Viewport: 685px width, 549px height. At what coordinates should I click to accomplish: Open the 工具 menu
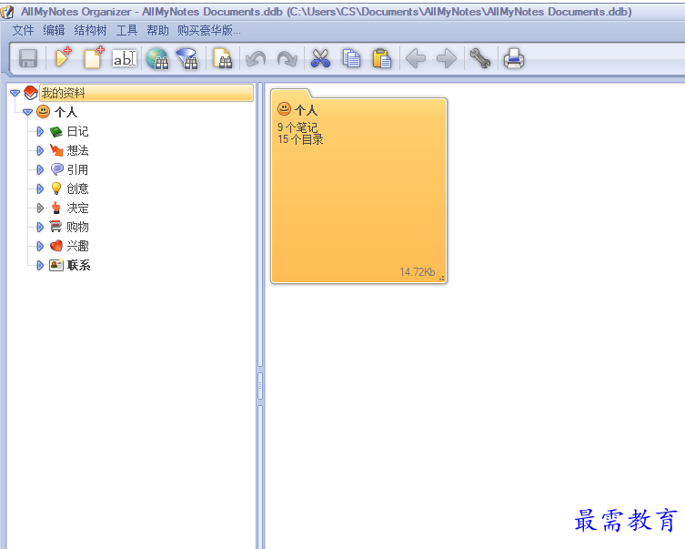(126, 30)
